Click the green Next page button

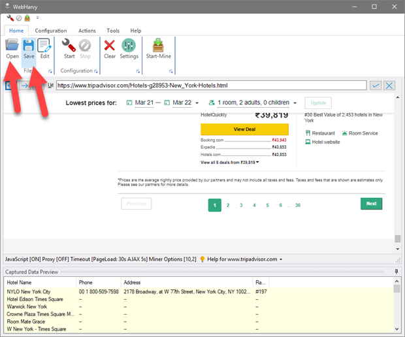(x=371, y=204)
